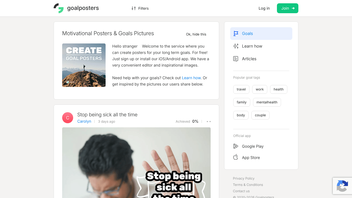
Task: Open the Filters menu
Action: (140, 8)
